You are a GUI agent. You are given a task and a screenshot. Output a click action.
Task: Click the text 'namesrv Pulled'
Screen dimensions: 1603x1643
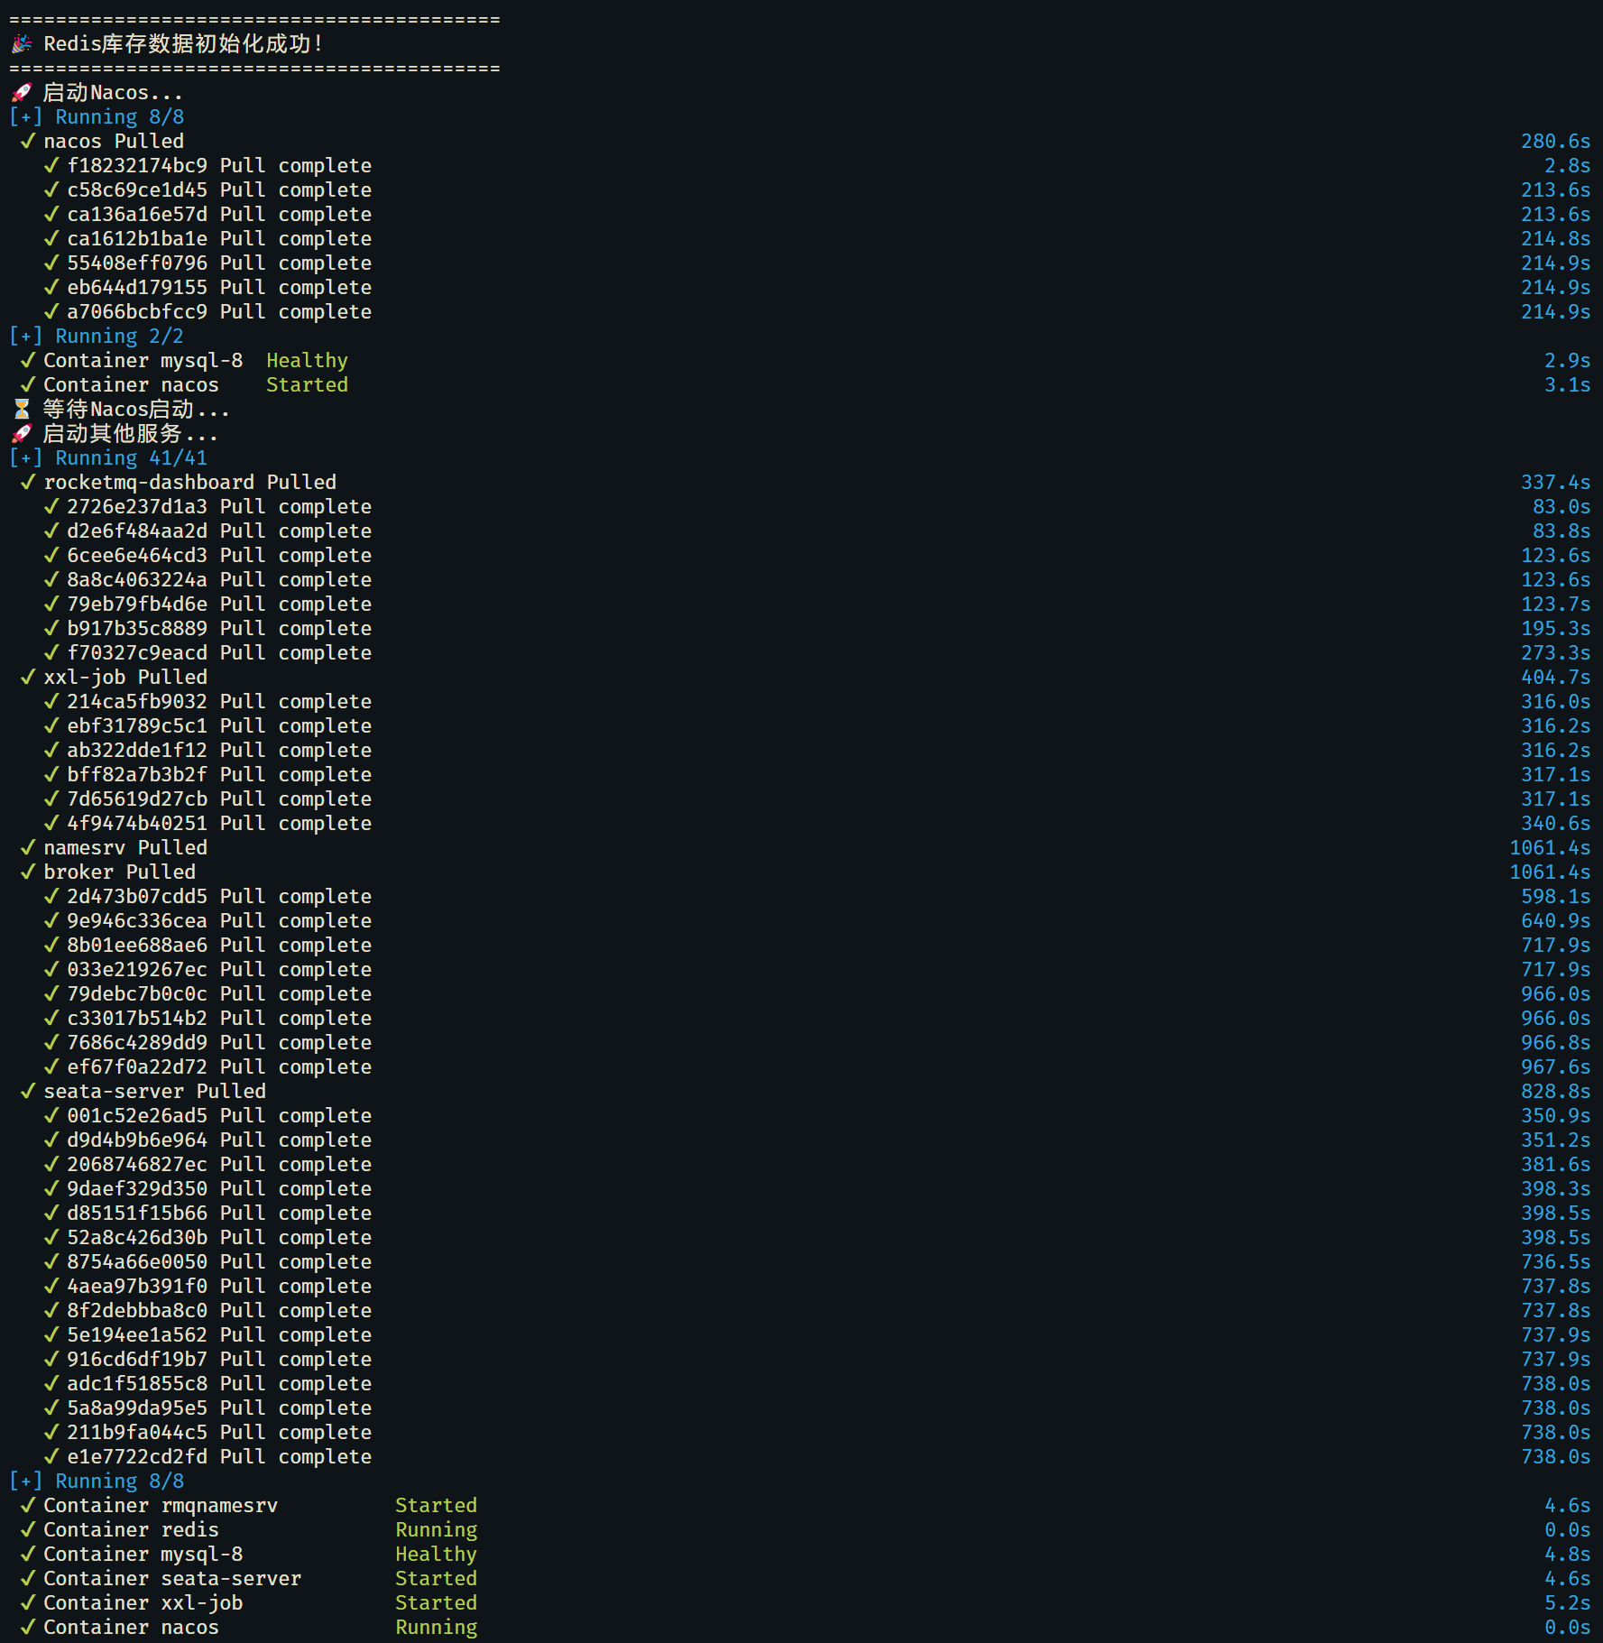[x=125, y=847]
